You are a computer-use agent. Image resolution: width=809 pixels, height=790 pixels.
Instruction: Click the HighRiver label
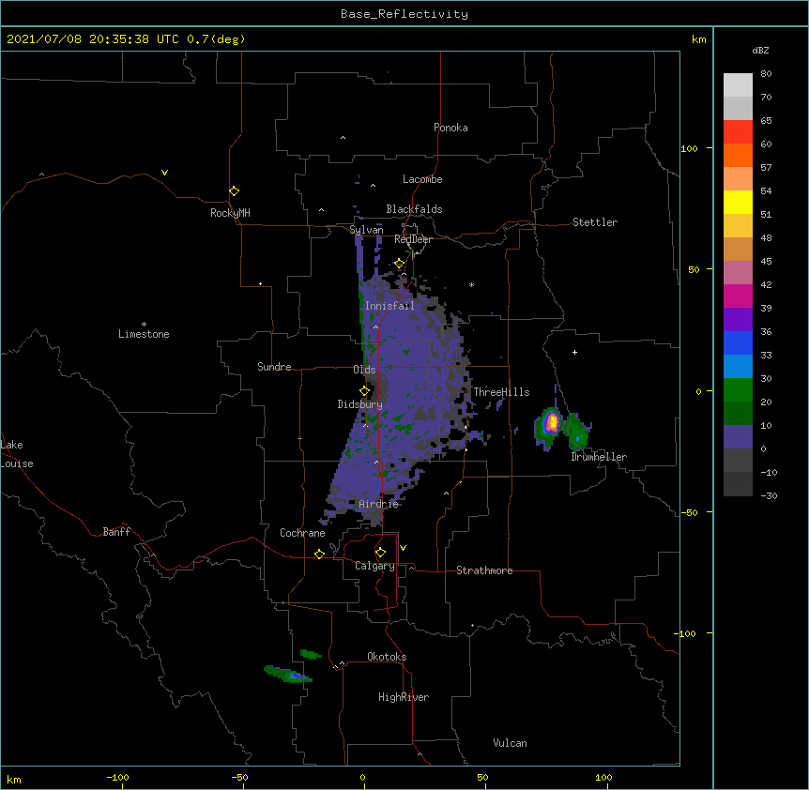404,697
